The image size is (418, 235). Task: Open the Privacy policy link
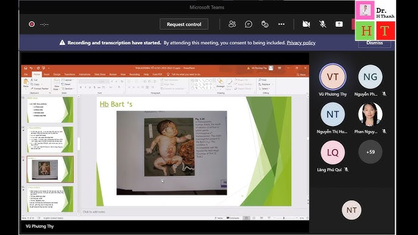(x=301, y=43)
